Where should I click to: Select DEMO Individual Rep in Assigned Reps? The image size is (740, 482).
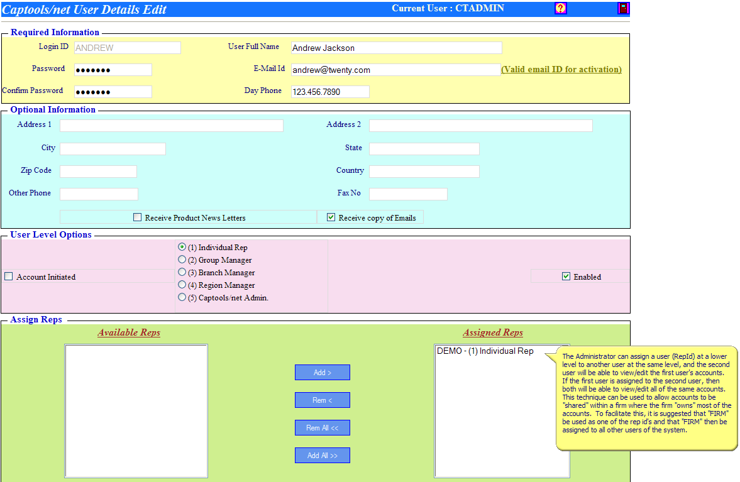[x=485, y=351]
